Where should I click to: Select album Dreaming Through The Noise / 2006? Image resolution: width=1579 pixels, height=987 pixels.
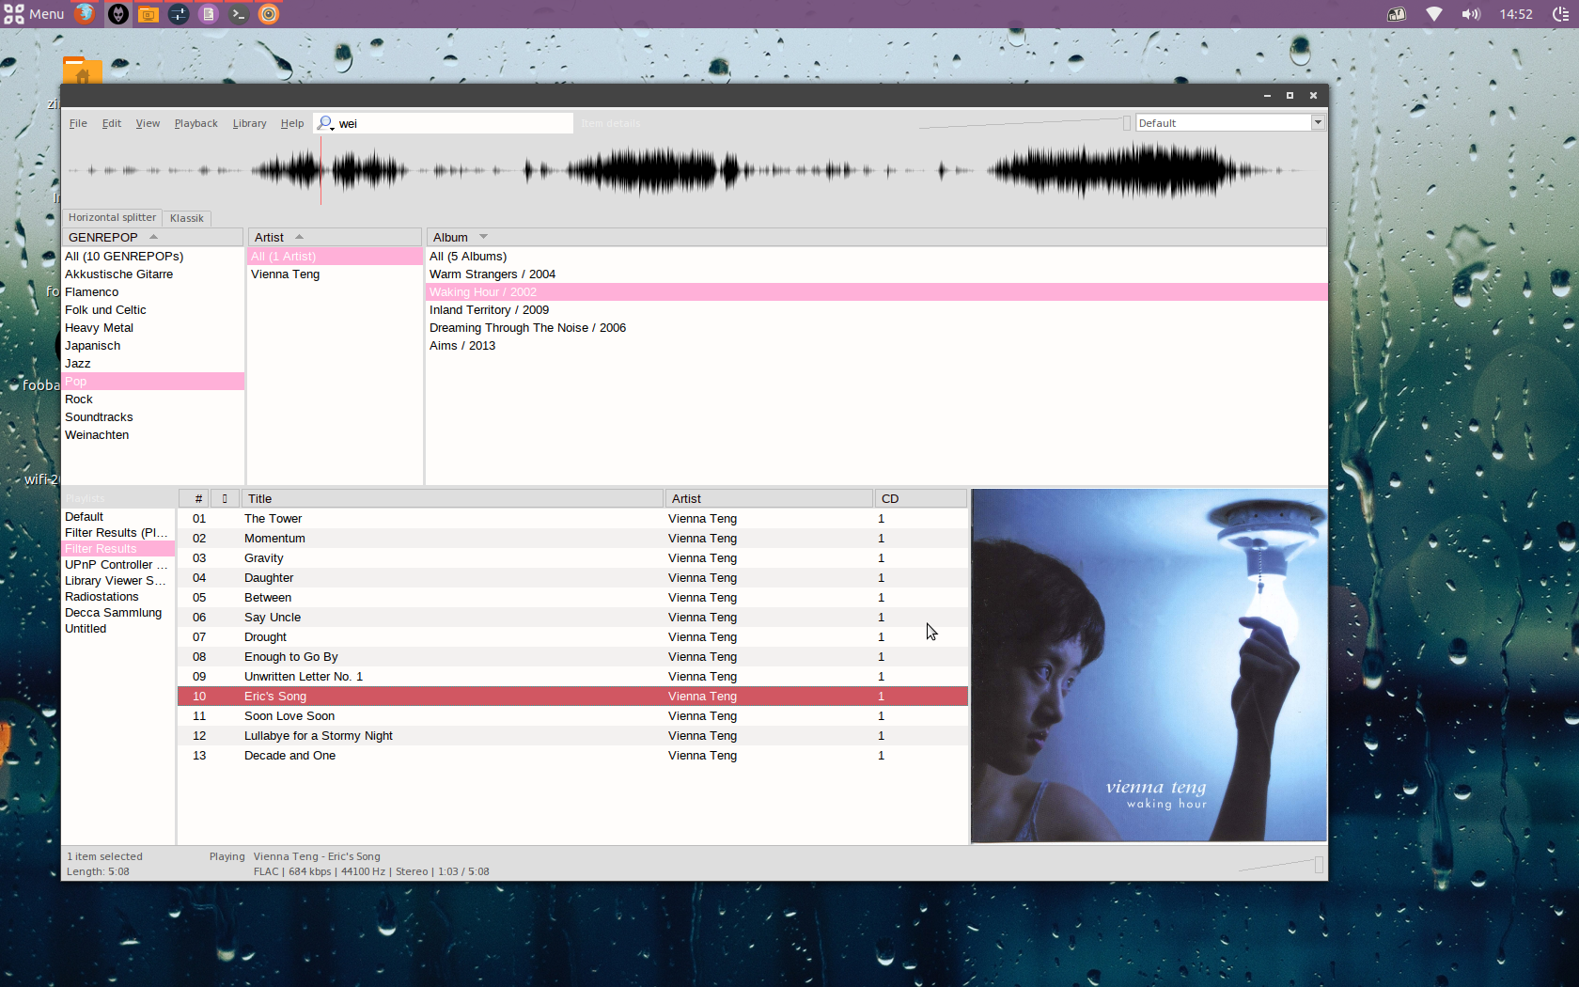[876, 328]
